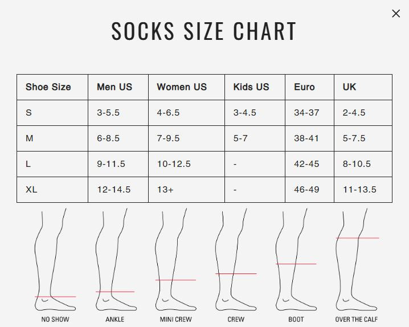This screenshot has width=409, height=327.
Task: Close the socks size chart popup
Action: click(x=396, y=14)
